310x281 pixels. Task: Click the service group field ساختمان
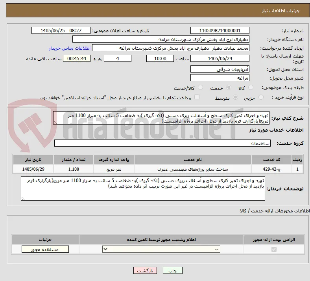[x=162, y=143]
